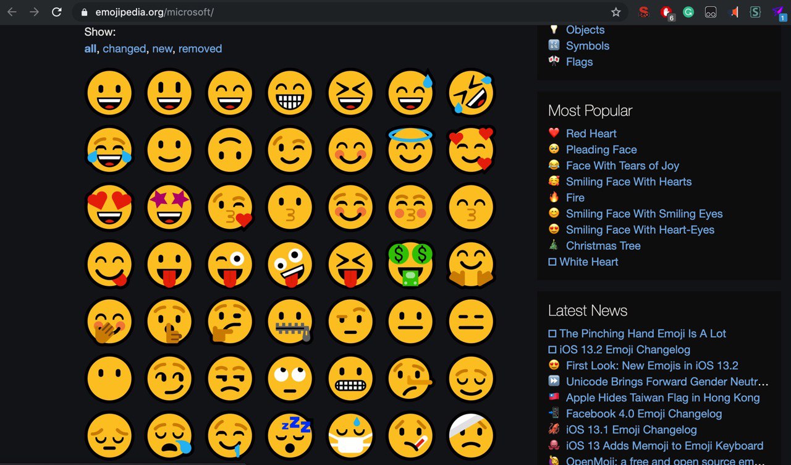Open the Flags category
Viewport: 791px width, 465px height.
tap(579, 62)
